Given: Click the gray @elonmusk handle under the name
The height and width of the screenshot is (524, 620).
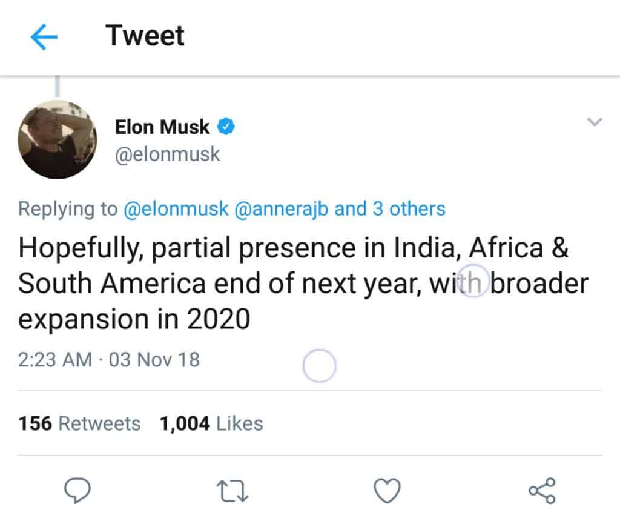Looking at the screenshot, I should point(167,154).
